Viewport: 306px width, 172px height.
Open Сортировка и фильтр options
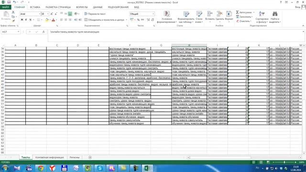click(262, 17)
